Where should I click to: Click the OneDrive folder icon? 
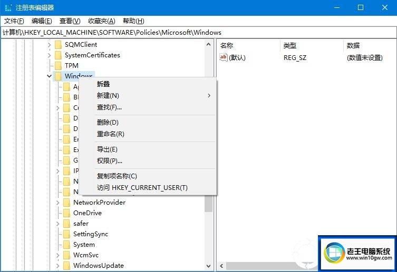[66, 213]
